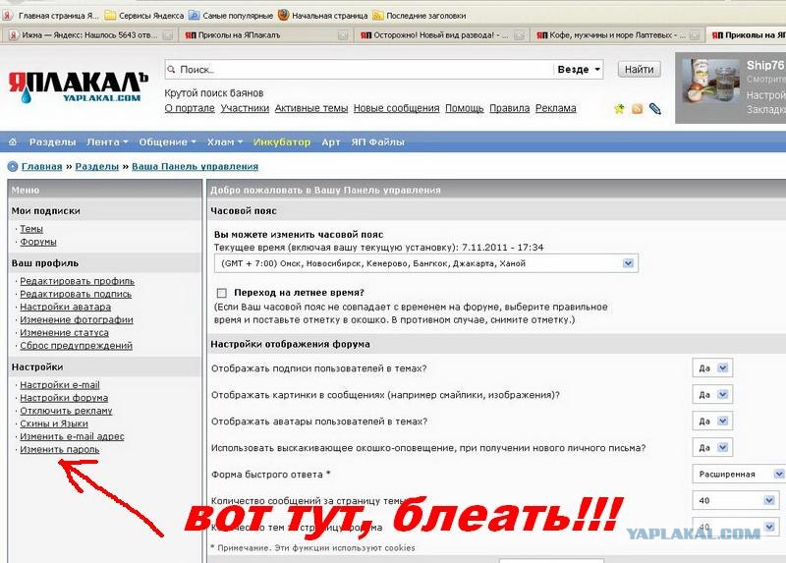
Task: Open the О портале link
Action: [190, 108]
